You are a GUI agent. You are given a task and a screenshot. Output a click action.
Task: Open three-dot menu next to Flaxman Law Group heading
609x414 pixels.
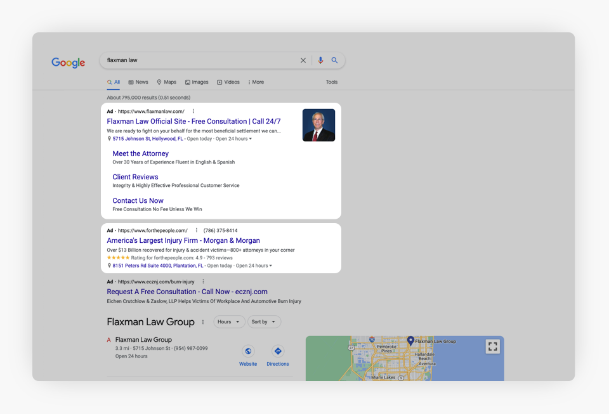click(x=203, y=322)
